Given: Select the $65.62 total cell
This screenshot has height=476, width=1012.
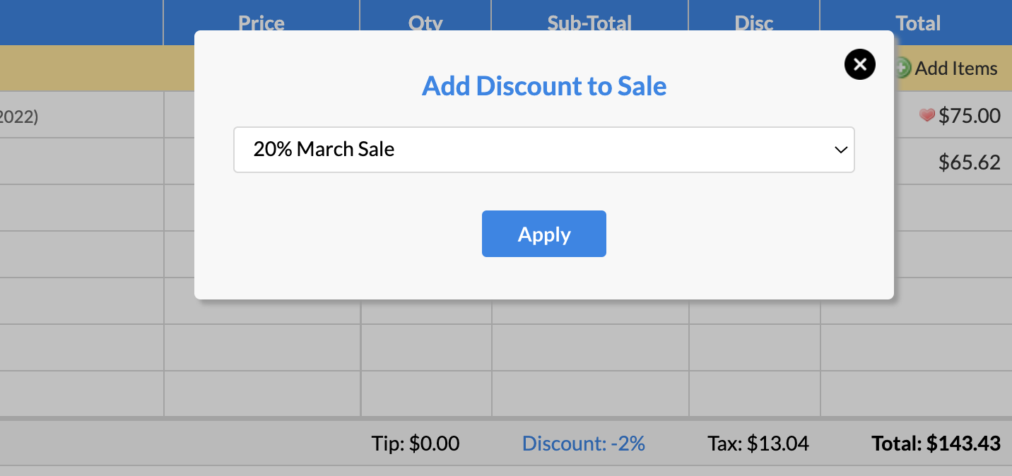Looking at the screenshot, I should (969, 162).
